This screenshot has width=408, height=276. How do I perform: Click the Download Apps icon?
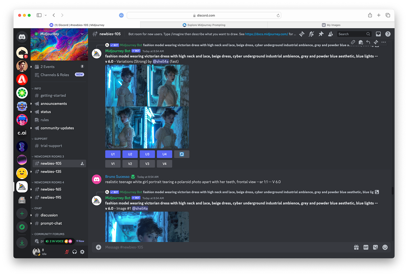22,243
